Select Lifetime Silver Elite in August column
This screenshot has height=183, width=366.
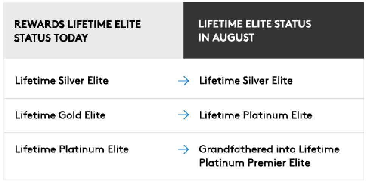pyautogui.click(x=246, y=81)
